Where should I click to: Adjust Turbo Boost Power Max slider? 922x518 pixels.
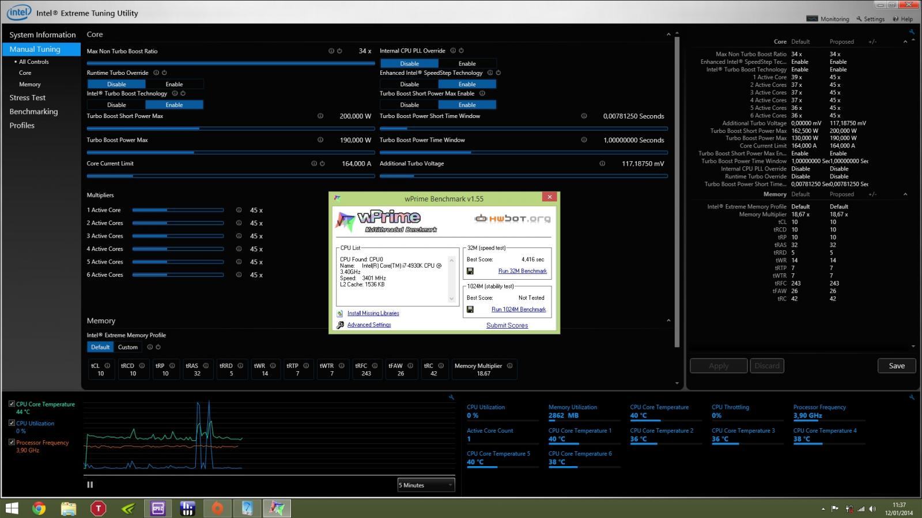tap(231, 153)
